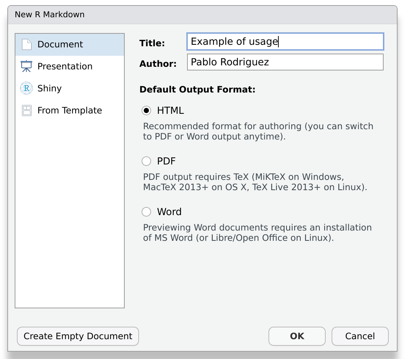Focus the Author text field
This screenshot has height=359, width=406.
(285, 62)
